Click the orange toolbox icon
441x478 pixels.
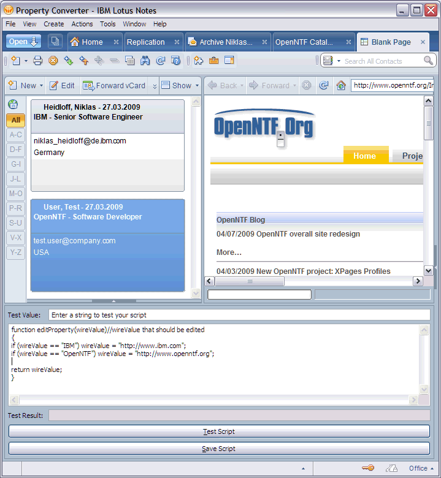click(213, 61)
